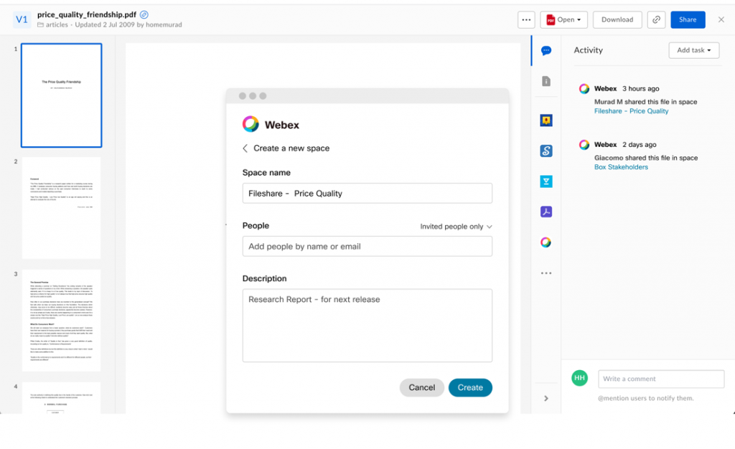Open the more options ellipsis menu

[526, 19]
